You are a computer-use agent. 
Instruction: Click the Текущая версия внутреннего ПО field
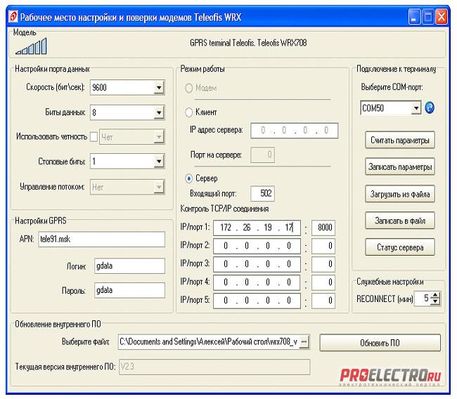(x=214, y=367)
